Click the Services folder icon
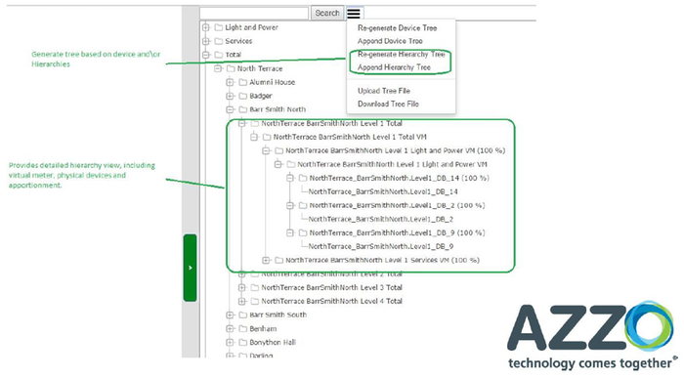This screenshot has height=378, width=684. tap(219, 41)
